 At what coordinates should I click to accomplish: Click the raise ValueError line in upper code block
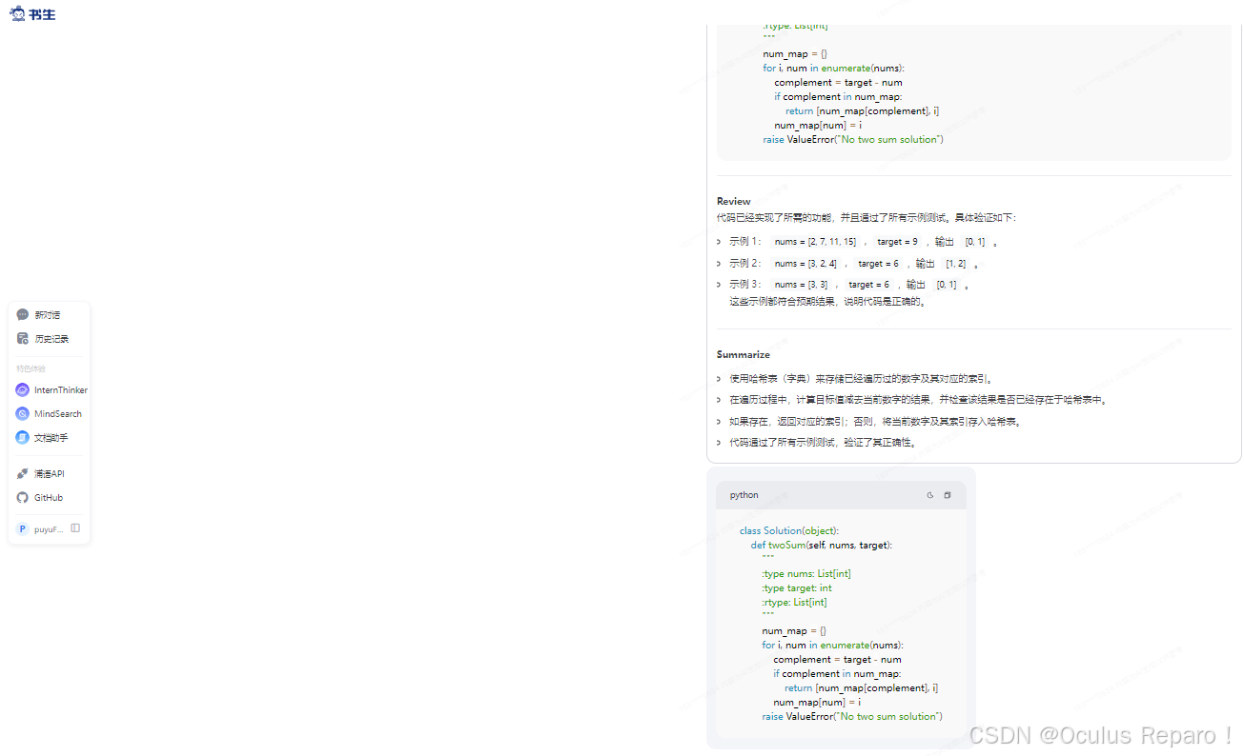pos(853,139)
